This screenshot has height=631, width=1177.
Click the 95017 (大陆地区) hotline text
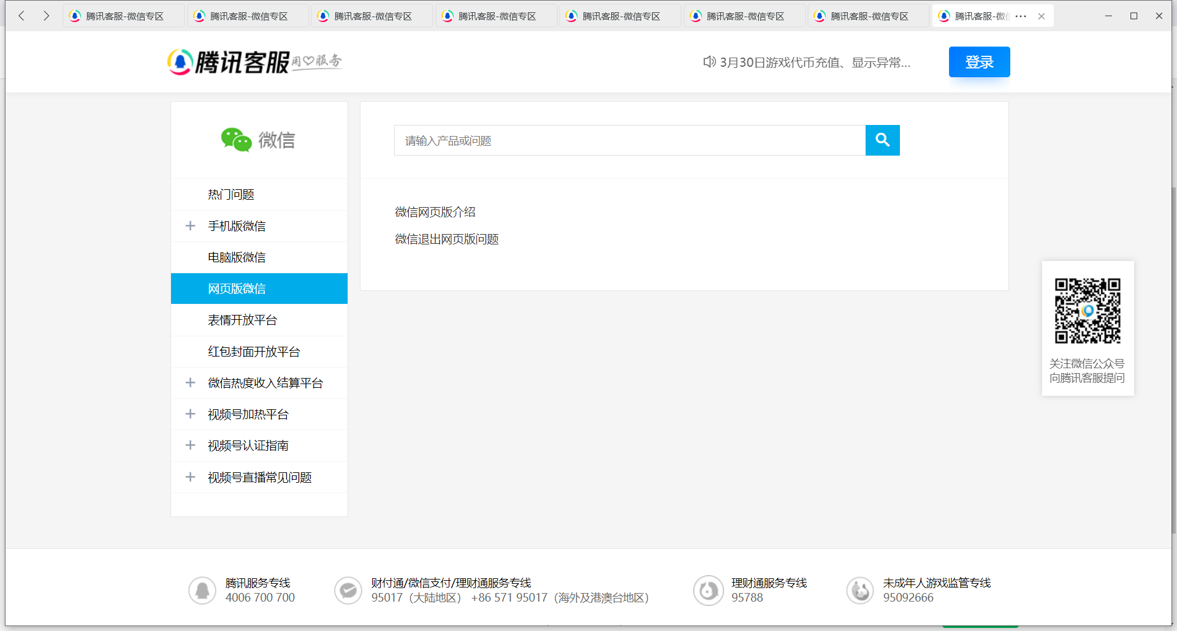click(x=416, y=598)
